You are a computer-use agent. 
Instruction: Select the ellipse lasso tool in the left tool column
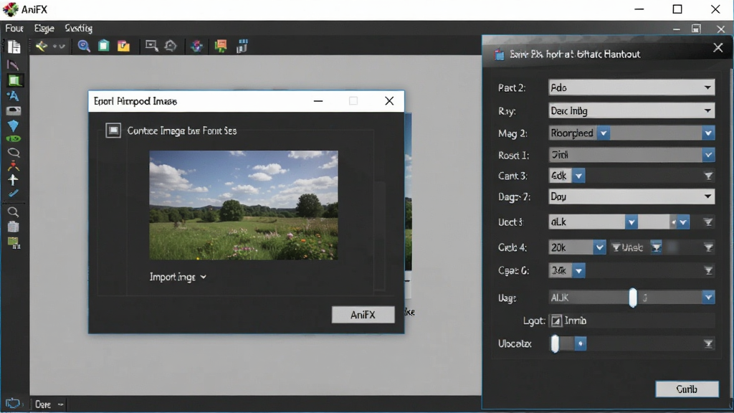pos(14,153)
